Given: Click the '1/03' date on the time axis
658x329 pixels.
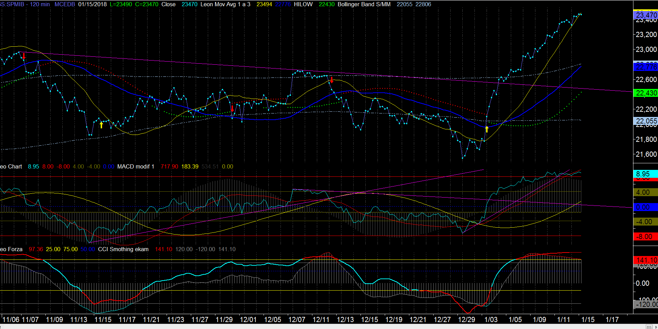Looking at the screenshot, I should point(491,320).
